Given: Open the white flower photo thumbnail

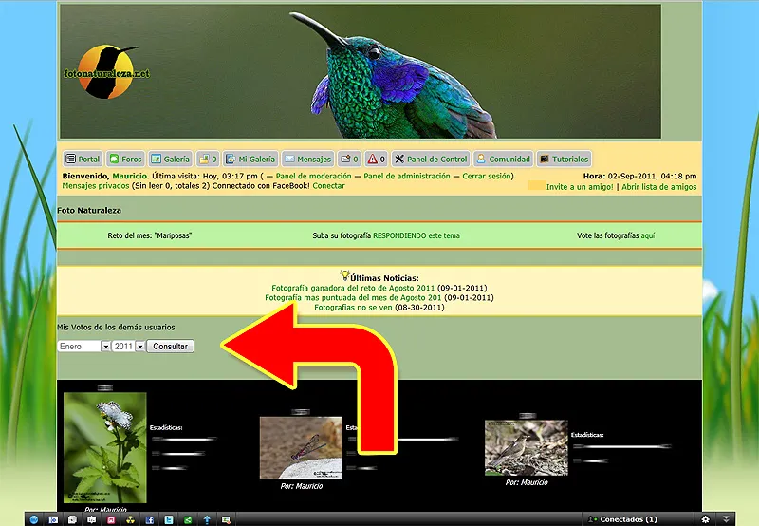Looking at the screenshot, I should [x=105, y=447].
